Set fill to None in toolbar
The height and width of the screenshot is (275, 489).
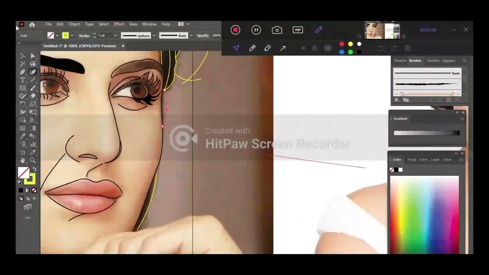(x=34, y=190)
